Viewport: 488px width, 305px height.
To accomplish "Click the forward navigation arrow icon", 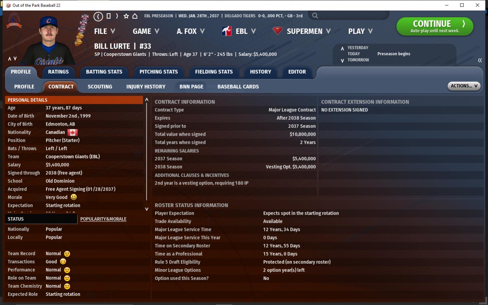I will pos(117,16).
